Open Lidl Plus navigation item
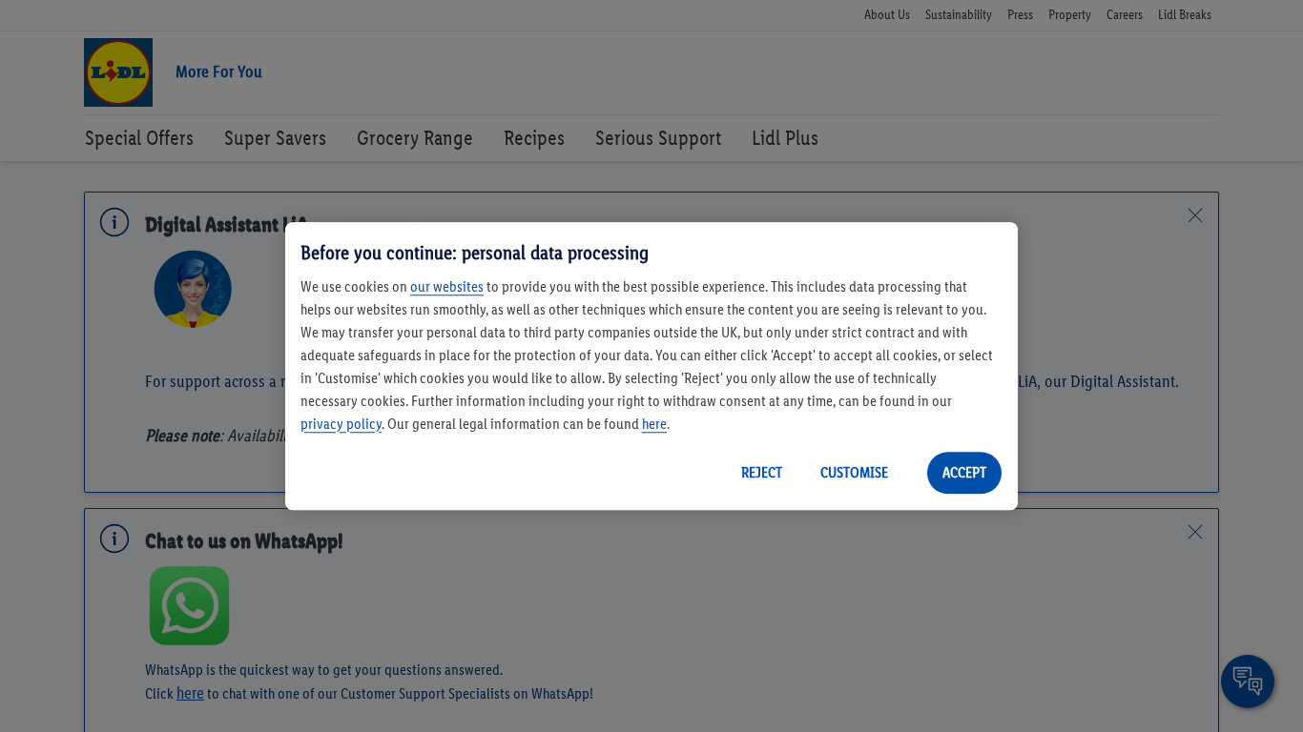 tap(784, 138)
